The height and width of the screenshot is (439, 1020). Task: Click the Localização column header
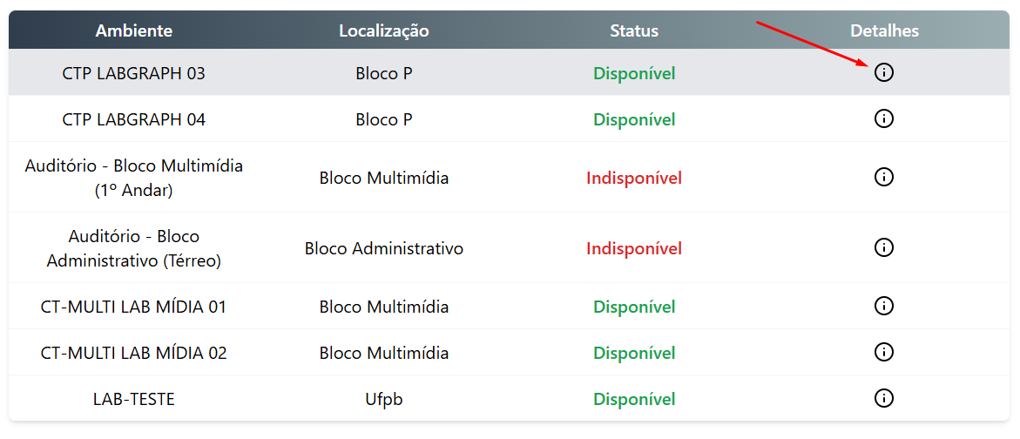pos(384,30)
